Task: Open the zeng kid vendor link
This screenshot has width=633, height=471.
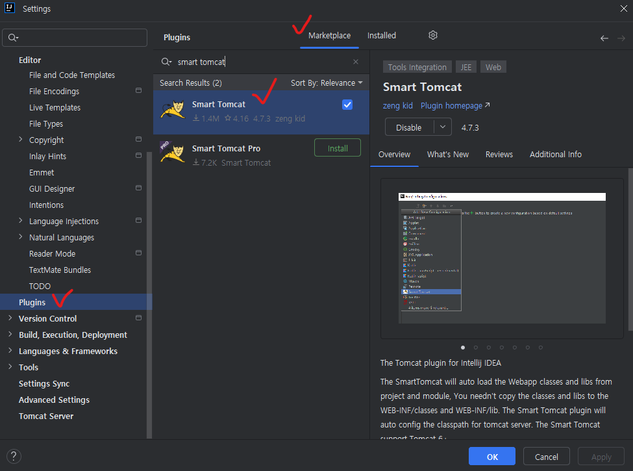Action: (x=397, y=105)
